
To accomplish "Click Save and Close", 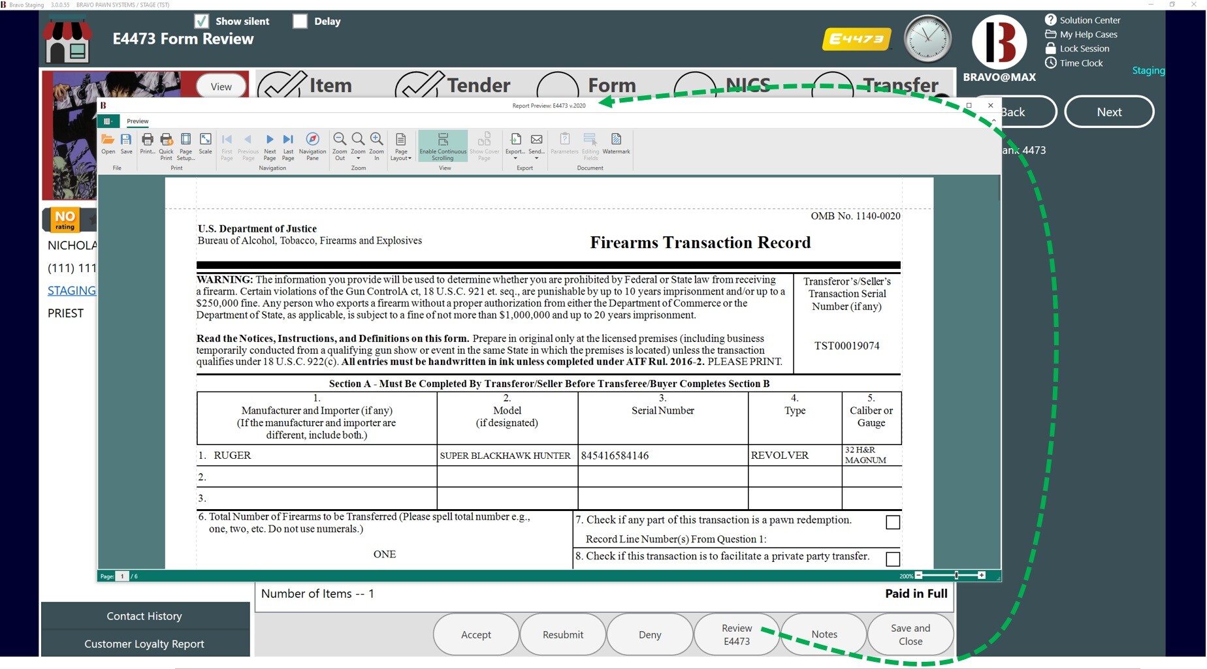I will point(910,634).
